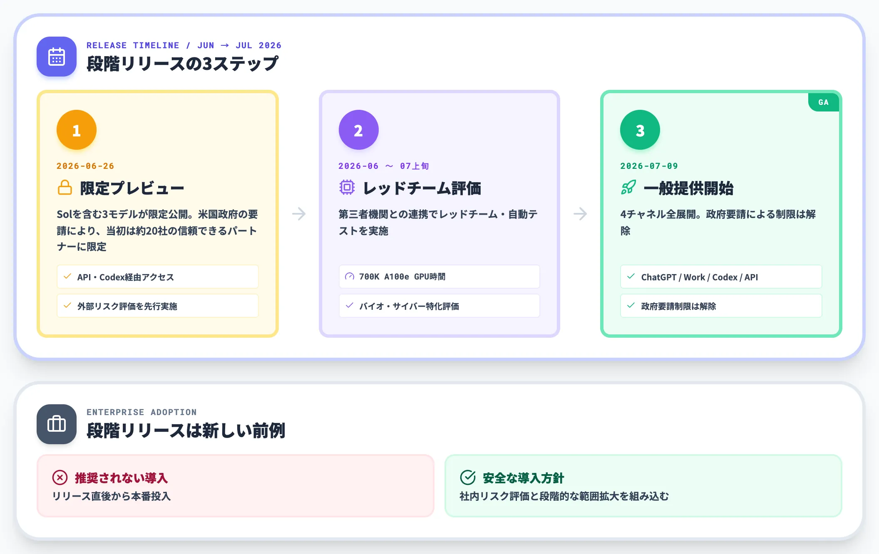The width and height of the screenshot is (879, 554).
Task: Click the step 3 description starting 4チャネル全展開
Action: click(x=718, y=223)
